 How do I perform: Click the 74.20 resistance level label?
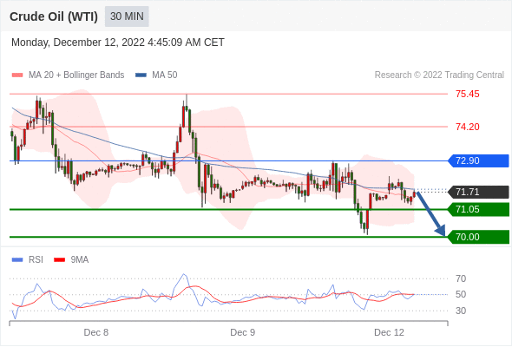point(468,127)
